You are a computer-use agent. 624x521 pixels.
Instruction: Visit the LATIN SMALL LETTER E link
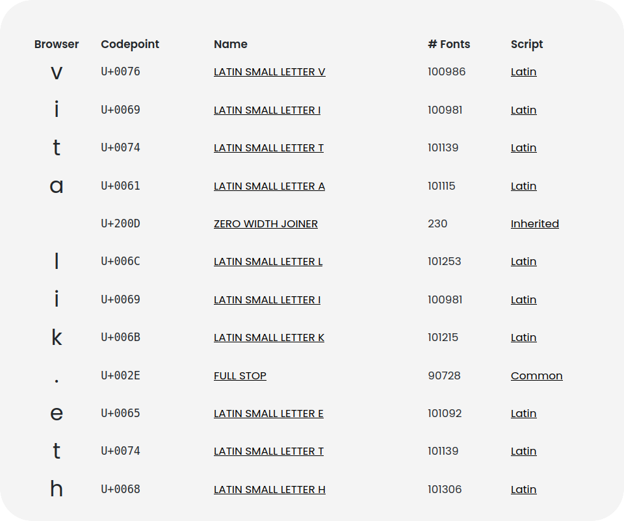click(268, 414)
